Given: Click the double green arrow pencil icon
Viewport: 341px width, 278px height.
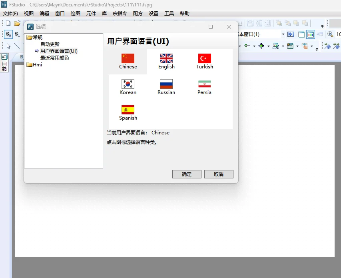Looking at the screenshot, I should tap(336, 46).
